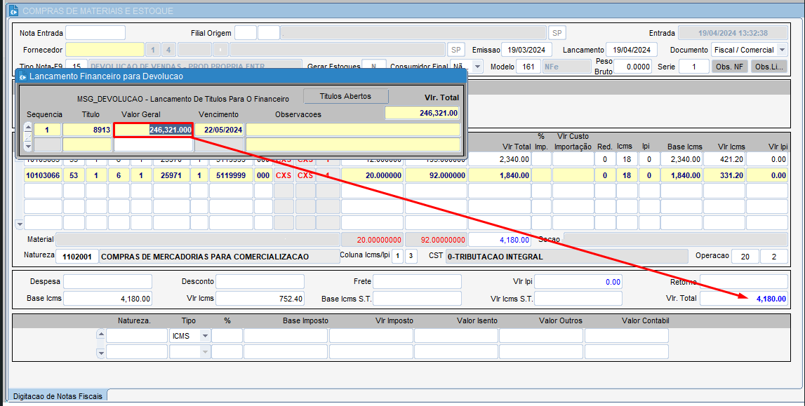
Task: Click the down arrow beside Sequencia rows
Action: pyautogui.click(x=28, y=146)
